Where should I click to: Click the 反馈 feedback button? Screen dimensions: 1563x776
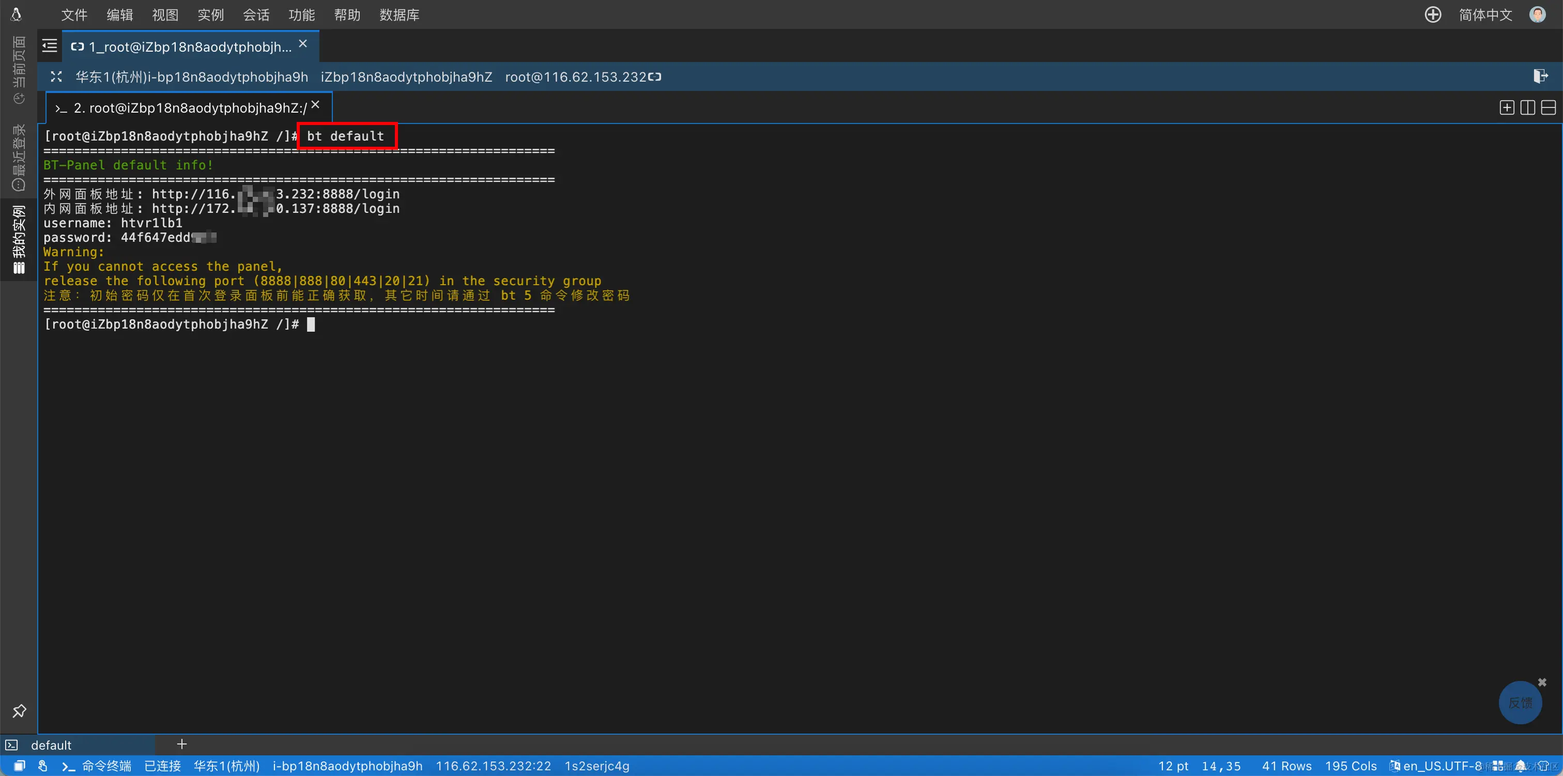click(x=1520, y=703)
